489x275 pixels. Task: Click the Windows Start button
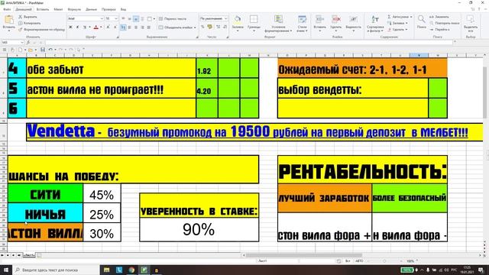pyautogui.click(x=6, y=270)
